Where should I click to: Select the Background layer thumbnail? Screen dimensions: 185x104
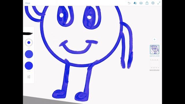coord(155,64)
